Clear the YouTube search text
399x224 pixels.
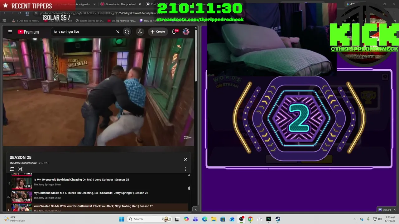(118, 32)
